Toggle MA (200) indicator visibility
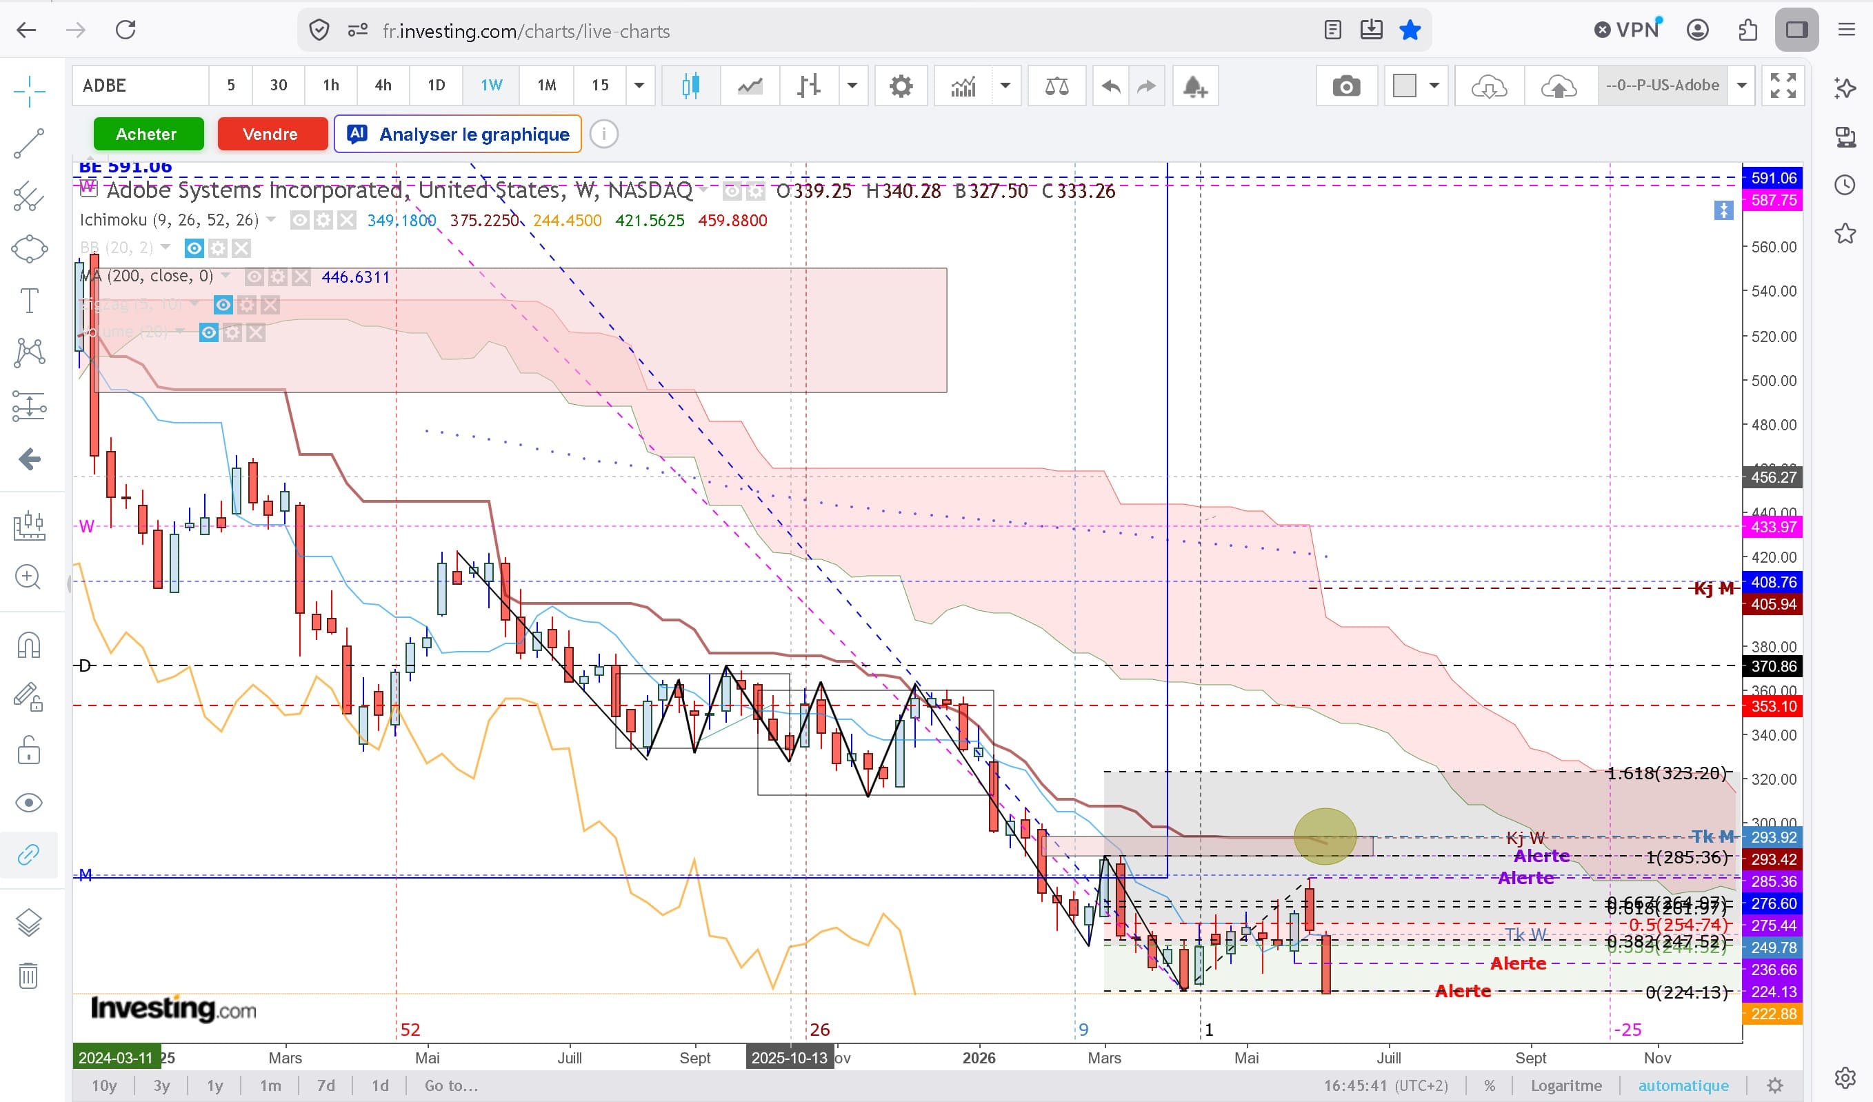 coord(254,277)
